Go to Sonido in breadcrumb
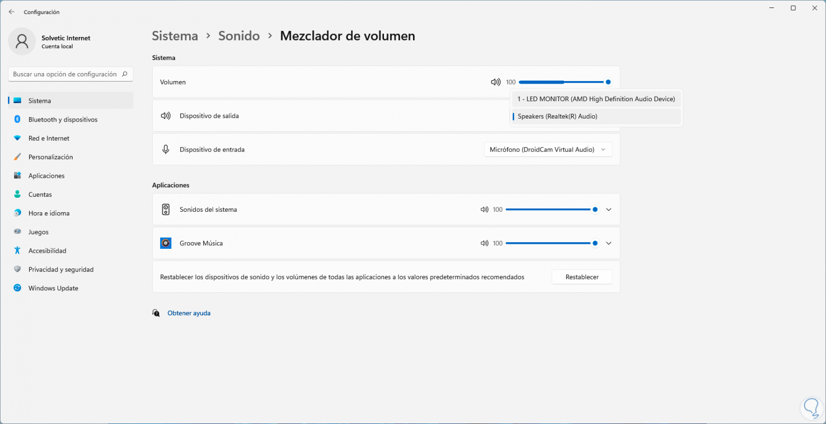The width and height of the screenshot is (826, 424). tap(239, 36)
